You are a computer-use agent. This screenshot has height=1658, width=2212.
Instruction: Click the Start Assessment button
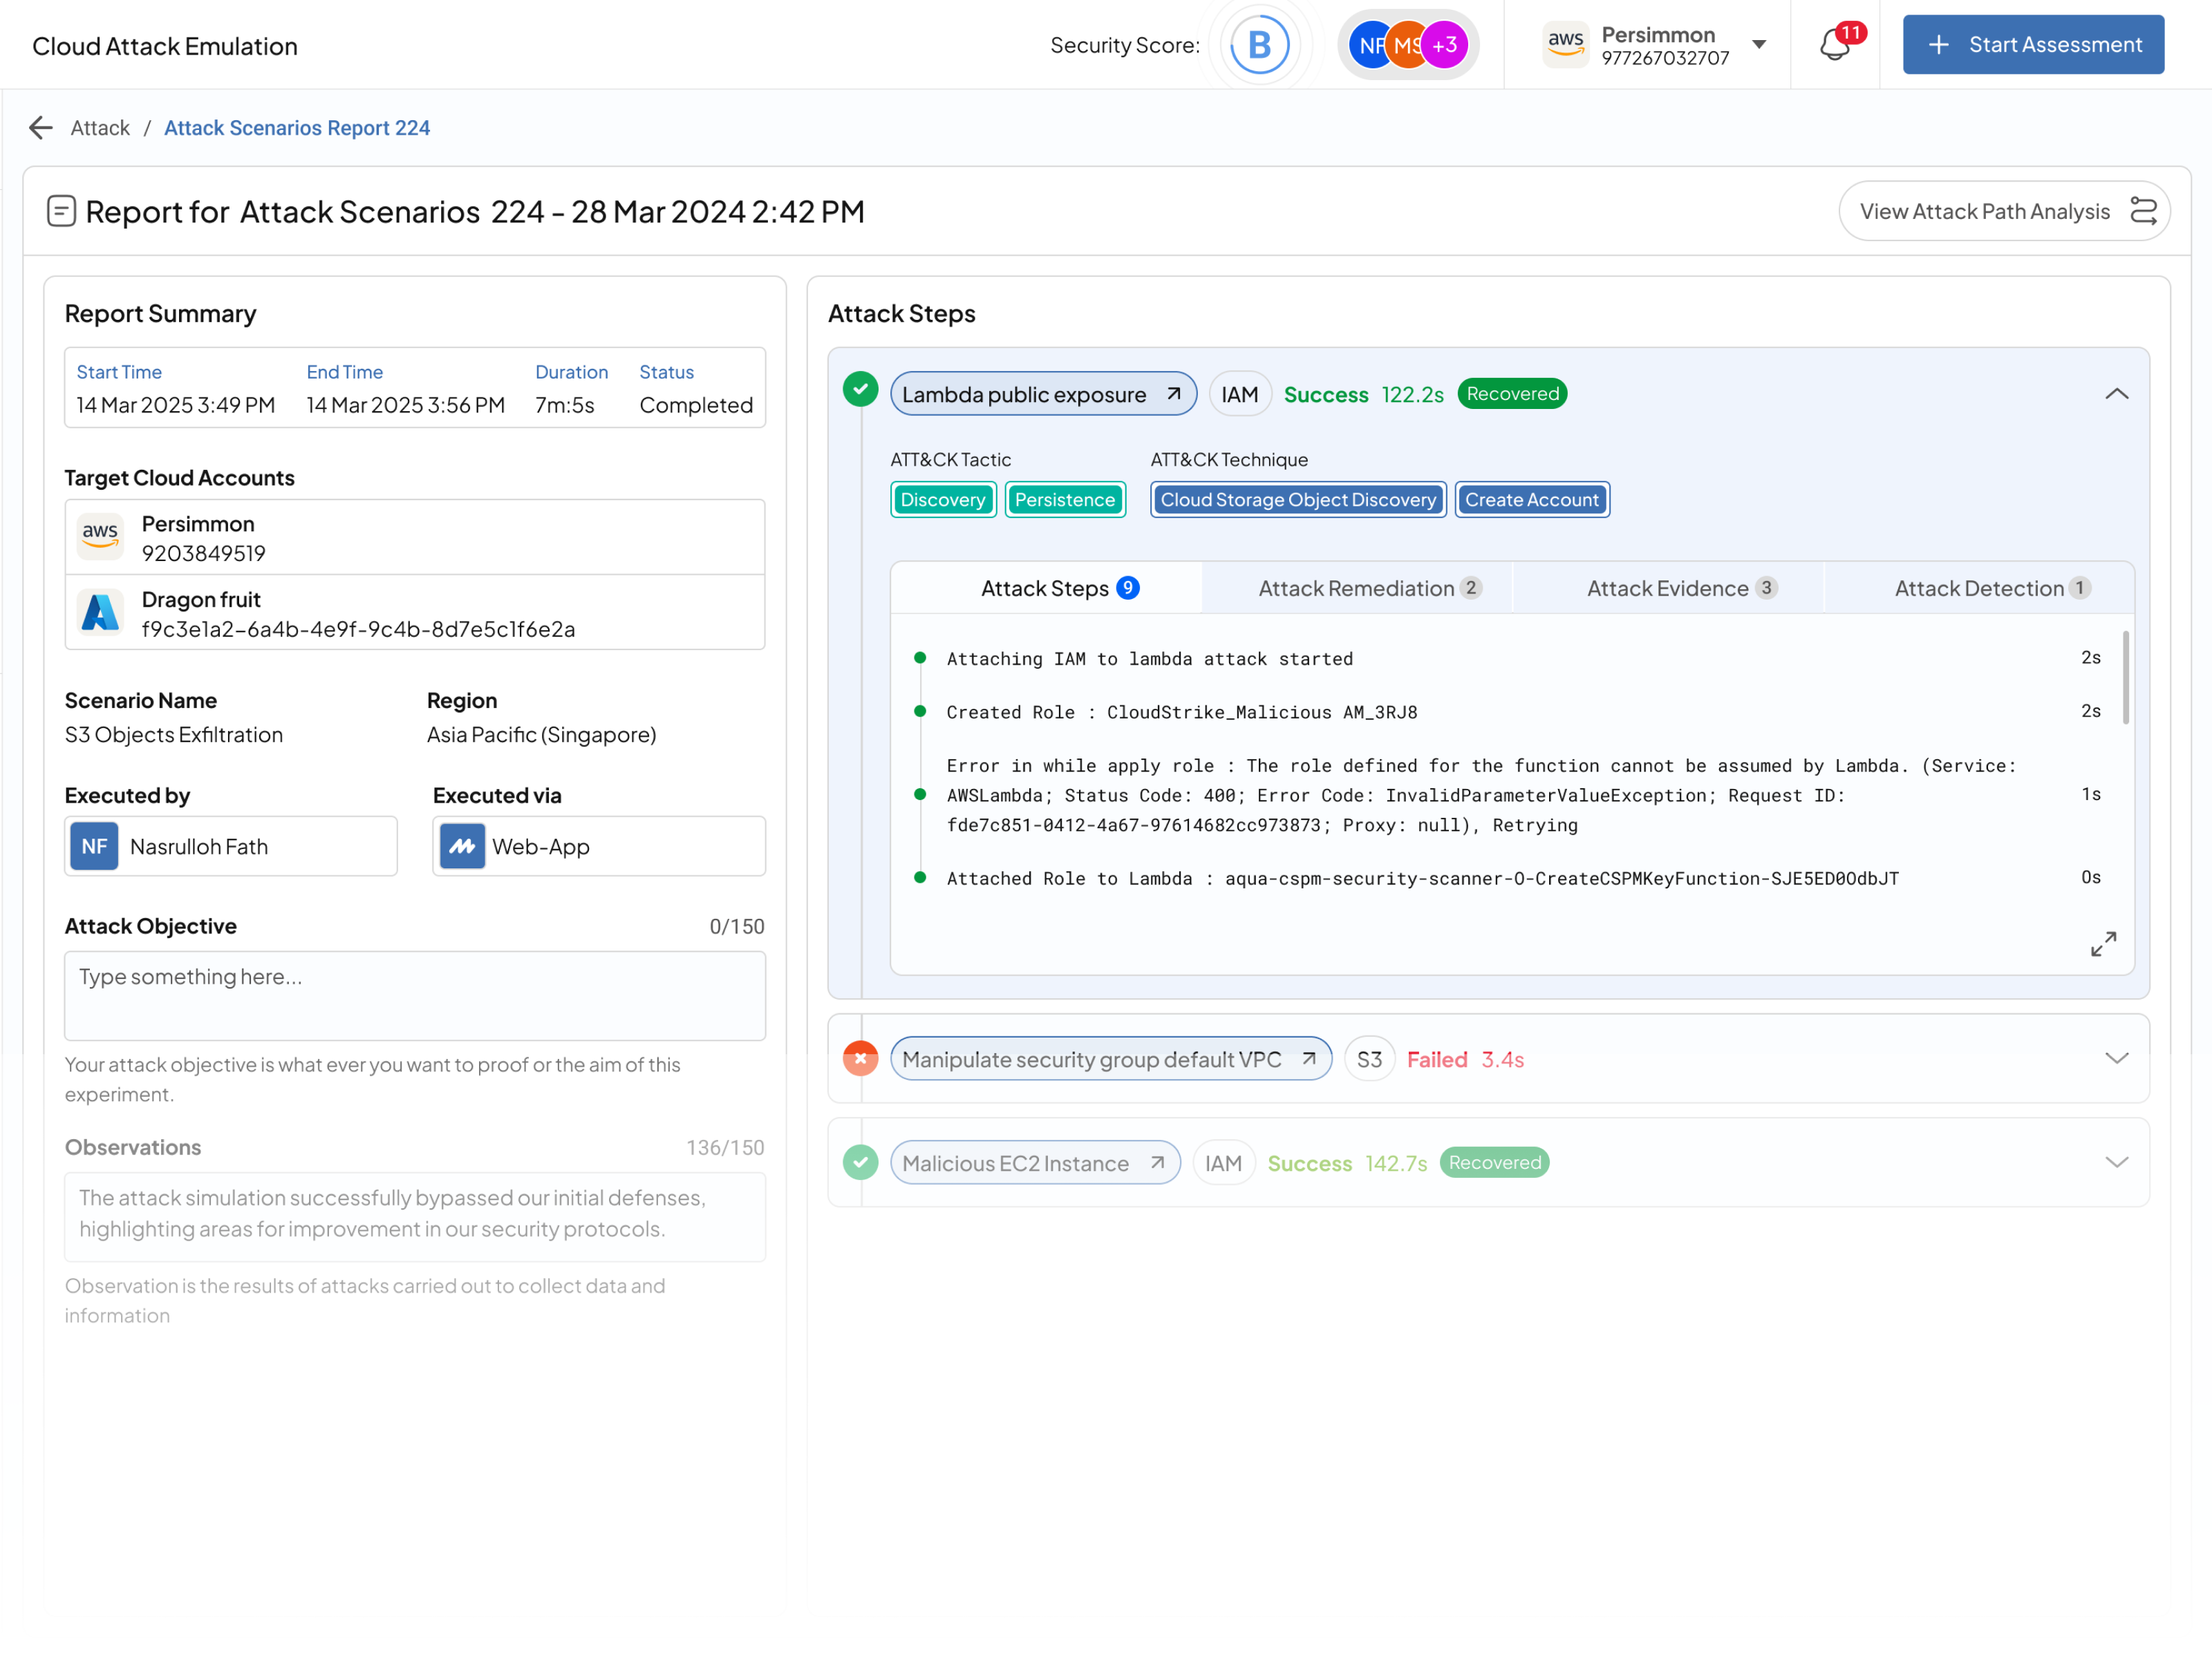[x=2033, y=45]
